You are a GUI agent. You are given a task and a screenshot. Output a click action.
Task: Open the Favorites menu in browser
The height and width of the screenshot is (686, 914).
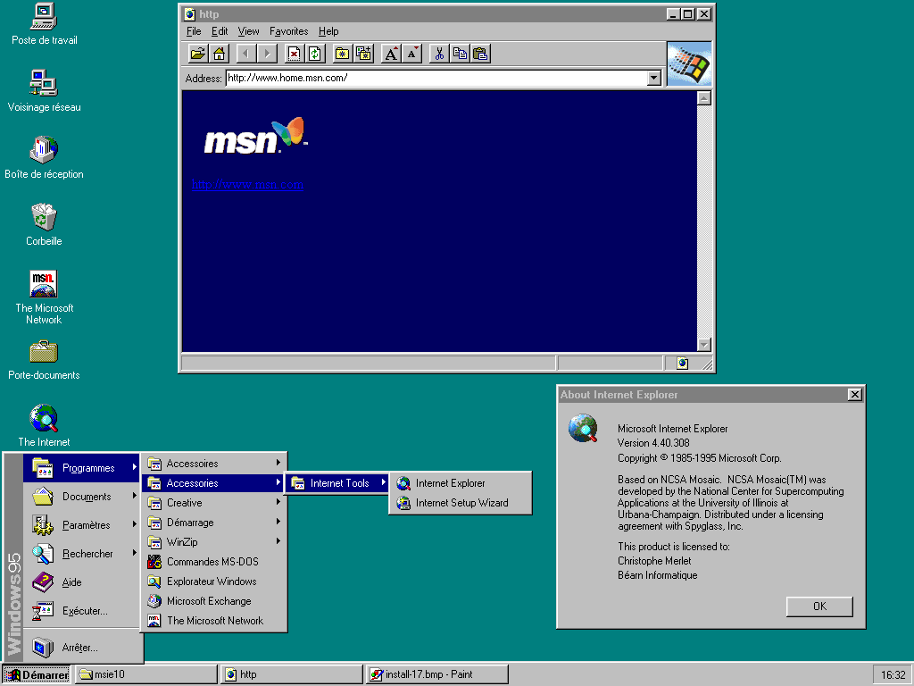coord(288,31)
